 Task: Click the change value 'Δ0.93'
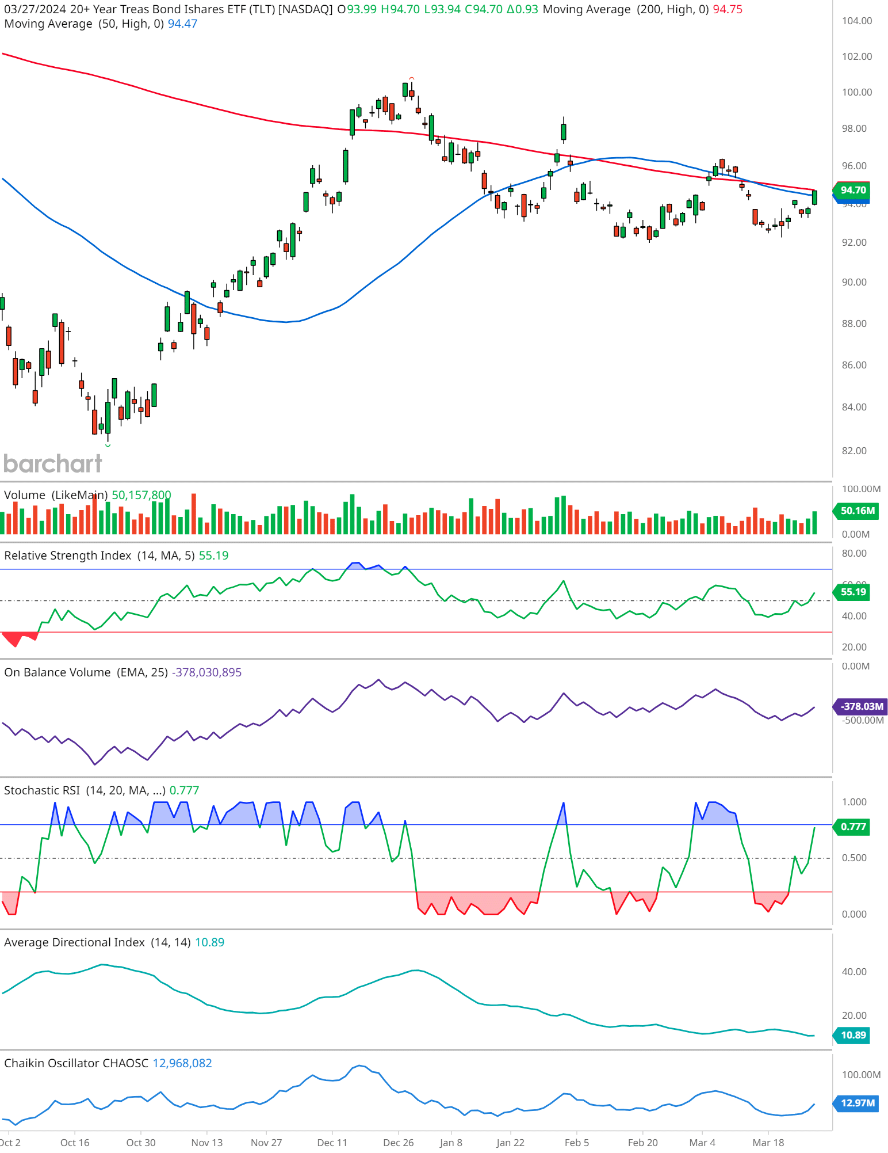pos(522,10)
